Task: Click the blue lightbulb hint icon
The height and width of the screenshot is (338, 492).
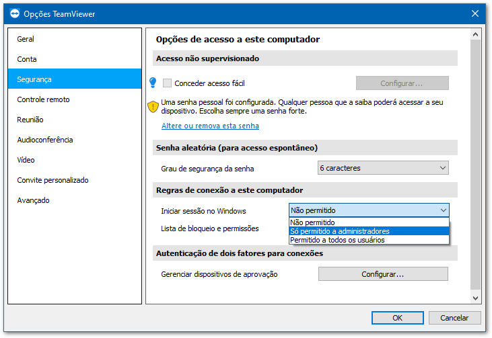Action: pos(153,83)
